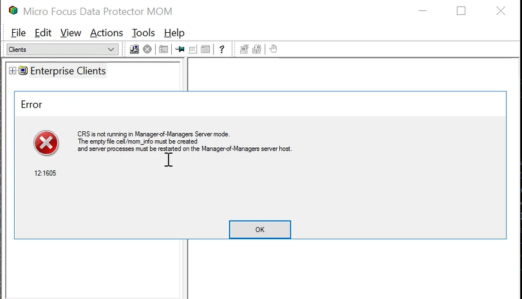Click the gray window icon left of the pushpin
This screenshot has height=299, width=522.
[x=163, y=50]
